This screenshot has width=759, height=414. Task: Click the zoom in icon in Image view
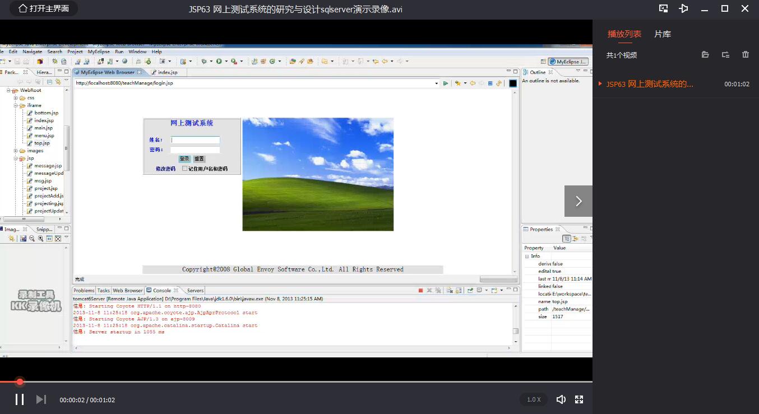[40, 239]
